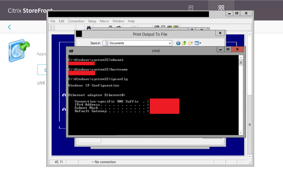This screenshot has width=283, height=181.
Task: Open the Macro menu
Action: coord(104,21)
